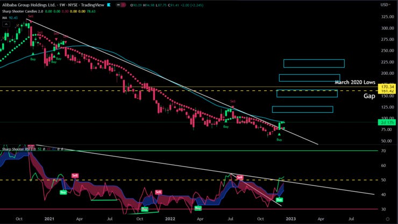Select the topmost cyan target rectangle near 225.00
Viewport: 398px width, 224px height.
[x=314, y=63]
